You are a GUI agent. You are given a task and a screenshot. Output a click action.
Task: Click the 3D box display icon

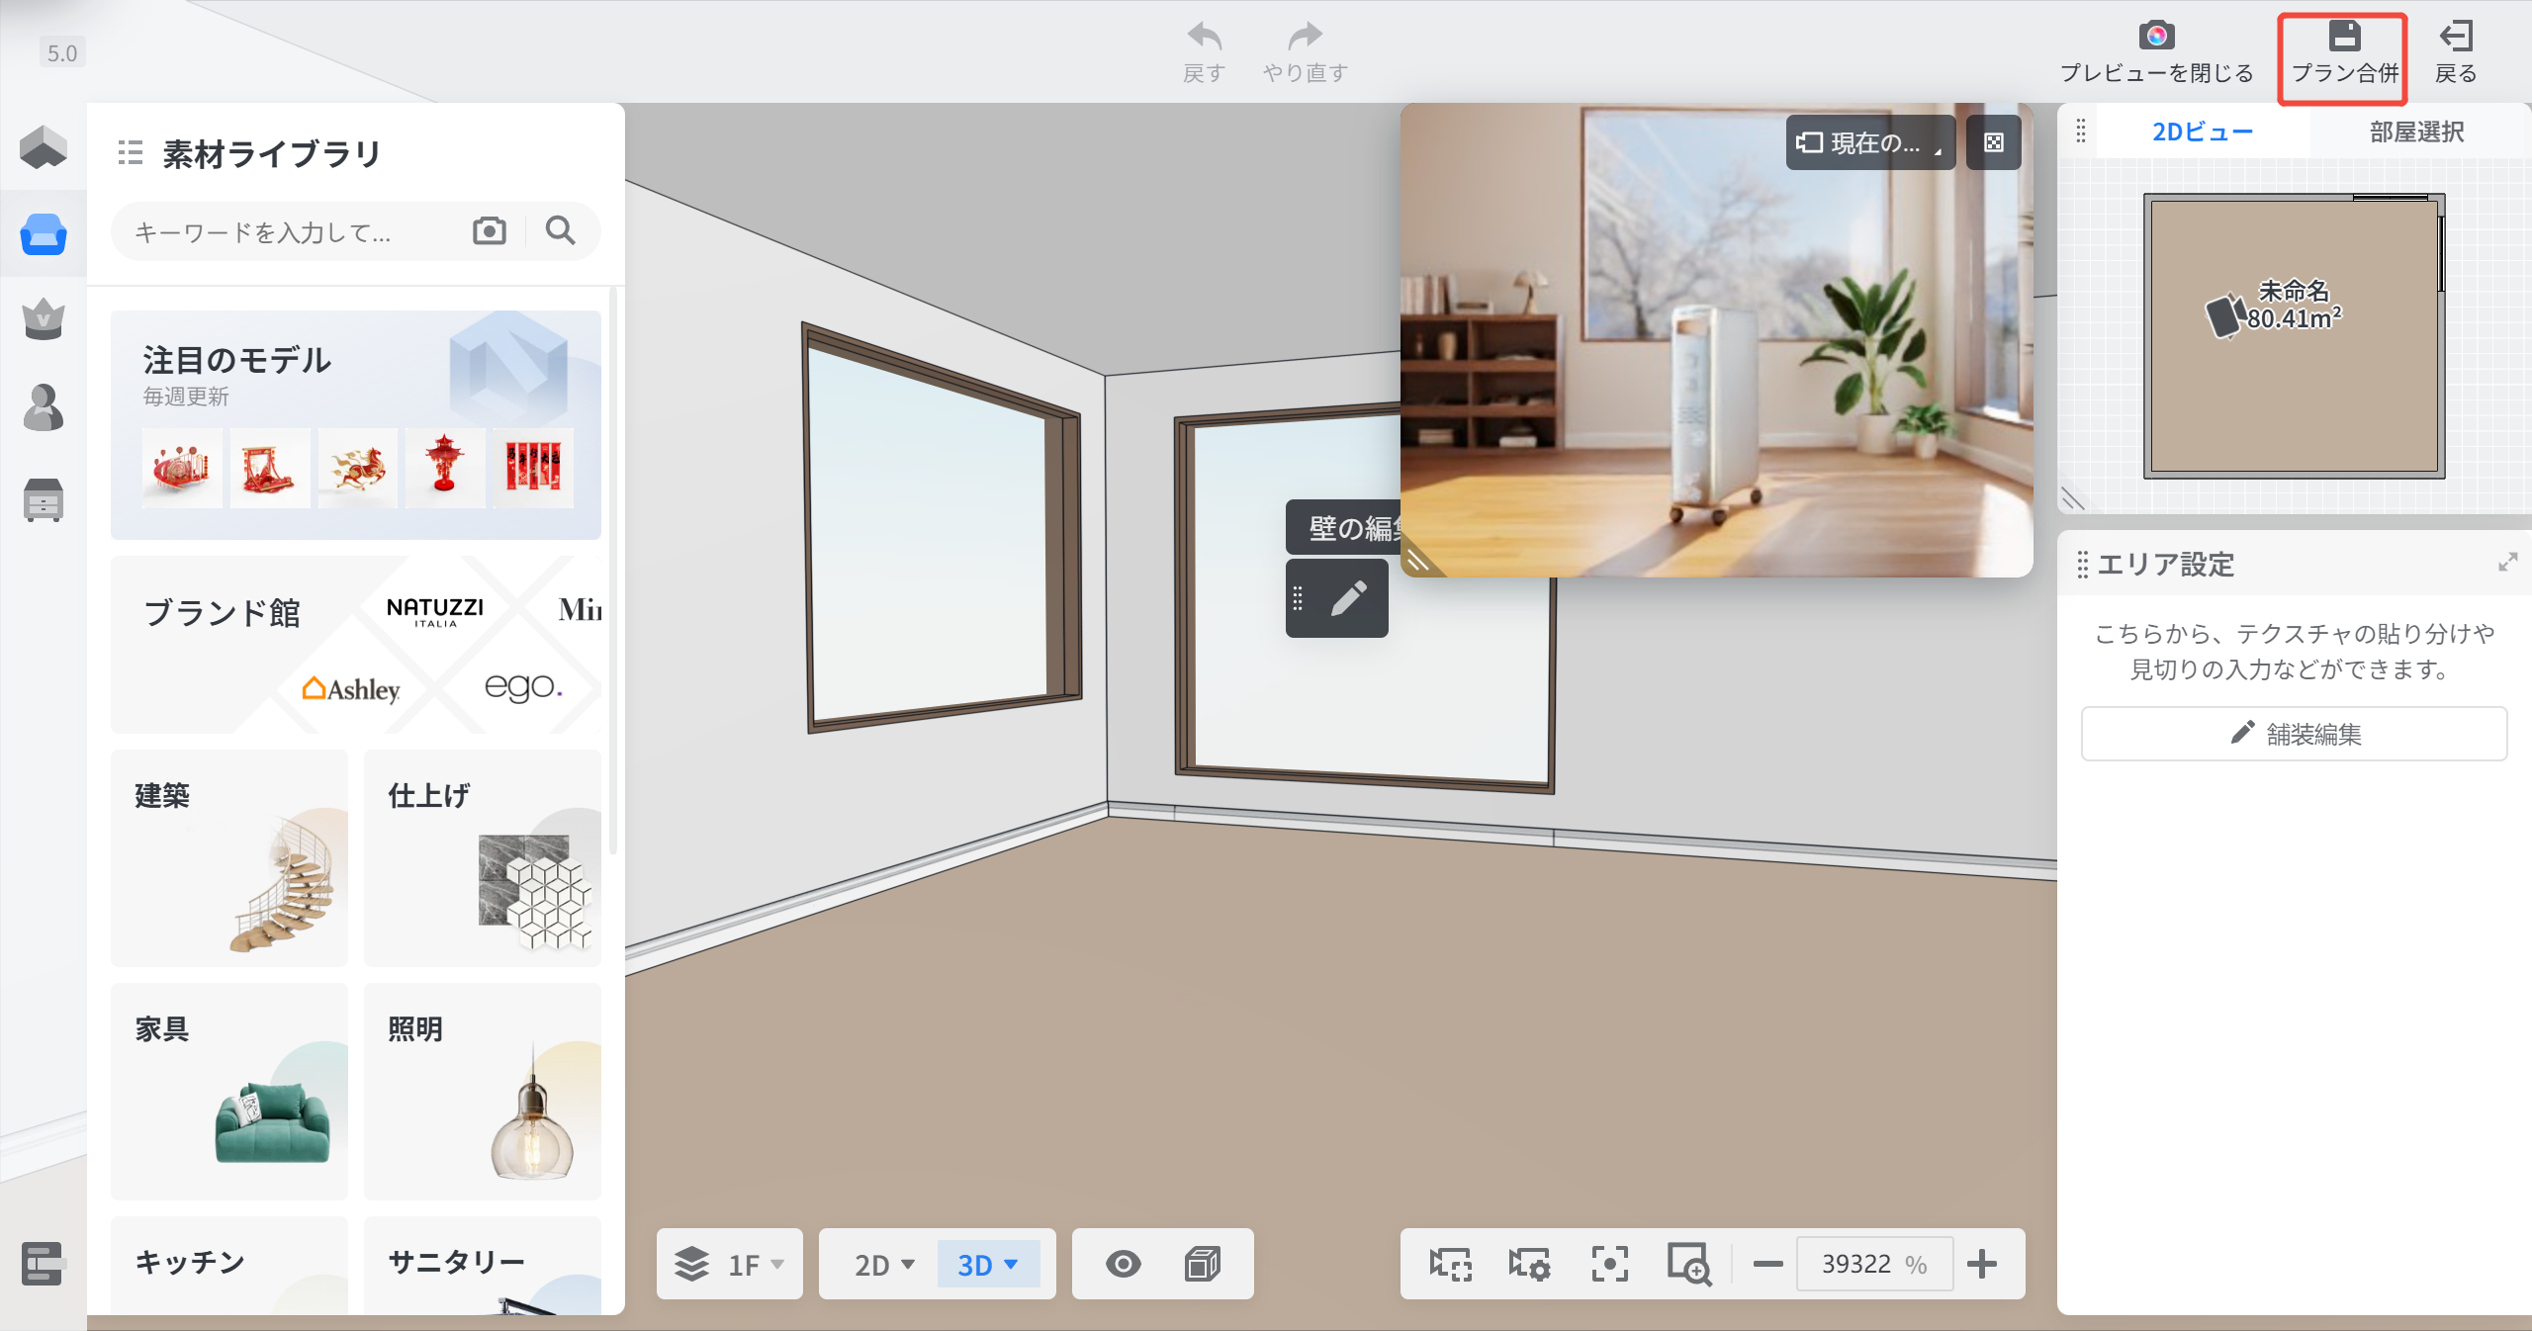point(1203,1264)
